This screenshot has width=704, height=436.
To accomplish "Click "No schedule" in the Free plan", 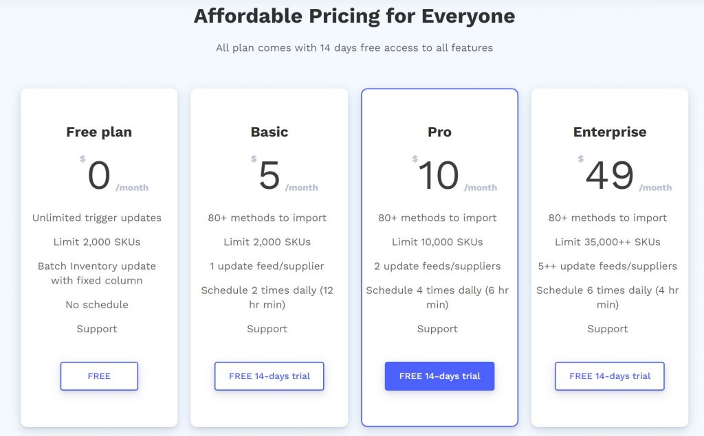I will click(x=97, y=304).
